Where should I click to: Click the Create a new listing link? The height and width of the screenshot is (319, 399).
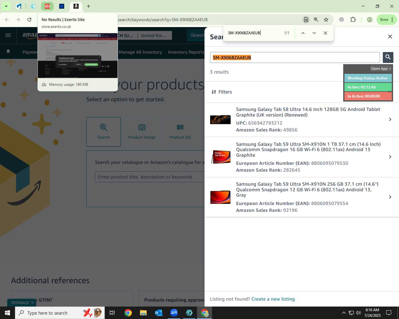click(273, 299)
